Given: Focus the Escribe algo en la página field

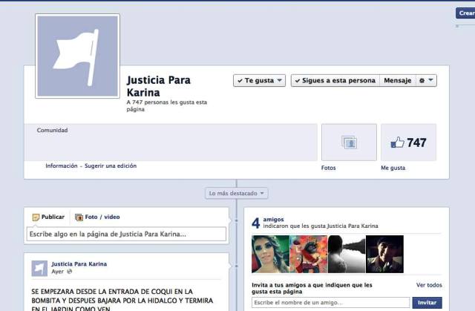Looking at the screenshot, I should tap(126, 234).
